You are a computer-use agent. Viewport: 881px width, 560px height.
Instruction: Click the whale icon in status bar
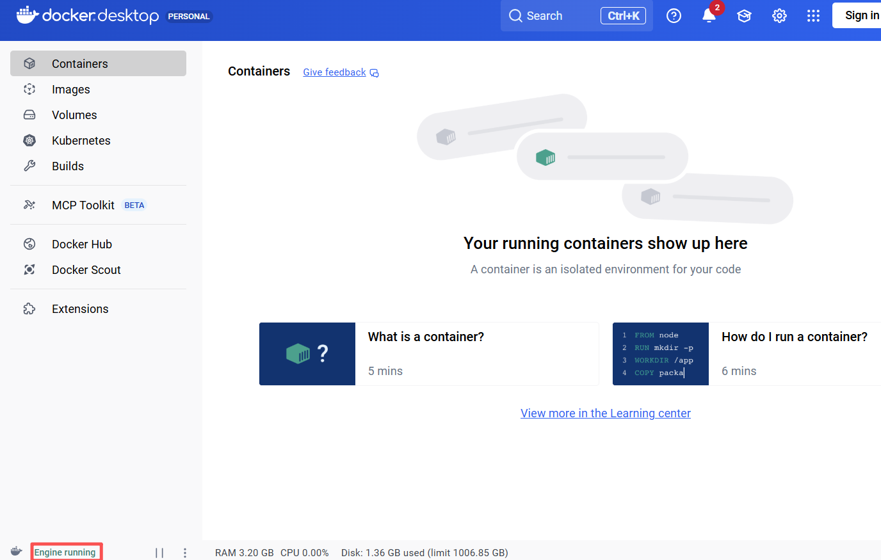pos(17,552)
